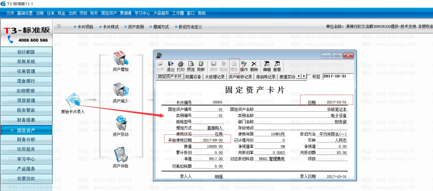Click the 编辑 (Edit) toolbar icon
Viewport: 433px width, 191px height.
(x=267, y=67)
